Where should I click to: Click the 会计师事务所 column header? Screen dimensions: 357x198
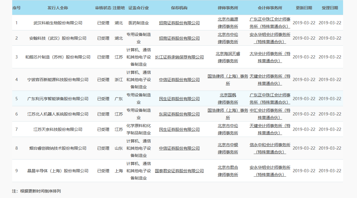[270, 8]
